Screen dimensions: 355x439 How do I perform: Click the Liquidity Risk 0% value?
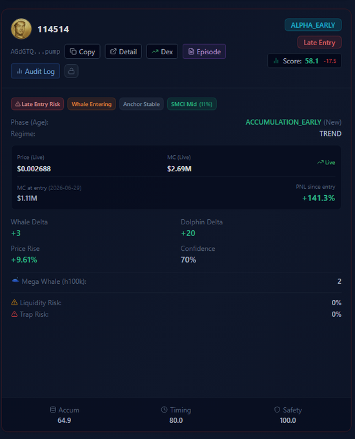pos(336,303)
